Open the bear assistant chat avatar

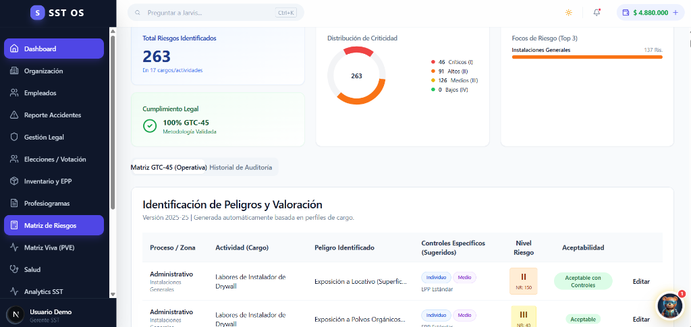(669, 305)
